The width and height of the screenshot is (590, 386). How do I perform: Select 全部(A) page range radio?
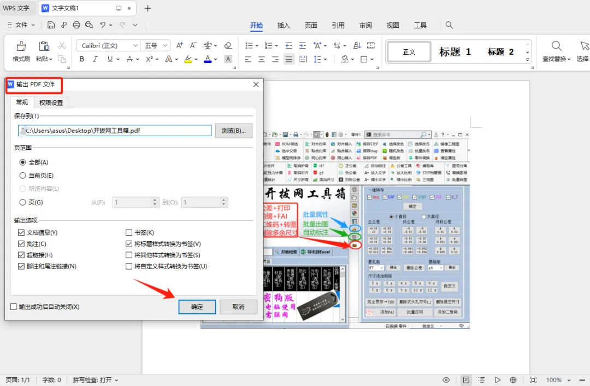click(x=22, y=162)
